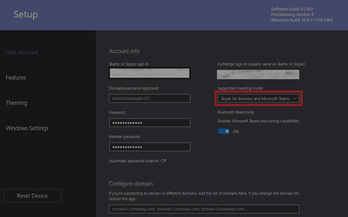The width and height of the screenshot is (348, 217).
Task: Click the Account info heading
Action: pos(124,51)
